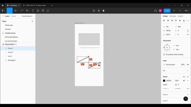
Task: Add a new page with plus icon
Action: click(x=33, y=21)
